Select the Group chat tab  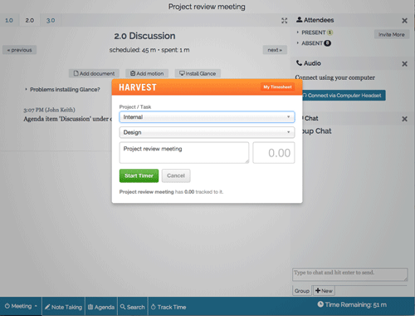pos(302,291)
